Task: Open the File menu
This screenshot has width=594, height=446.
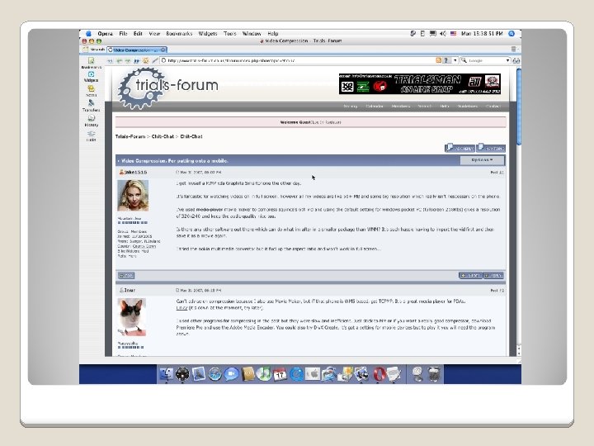Action: (123, 33)
